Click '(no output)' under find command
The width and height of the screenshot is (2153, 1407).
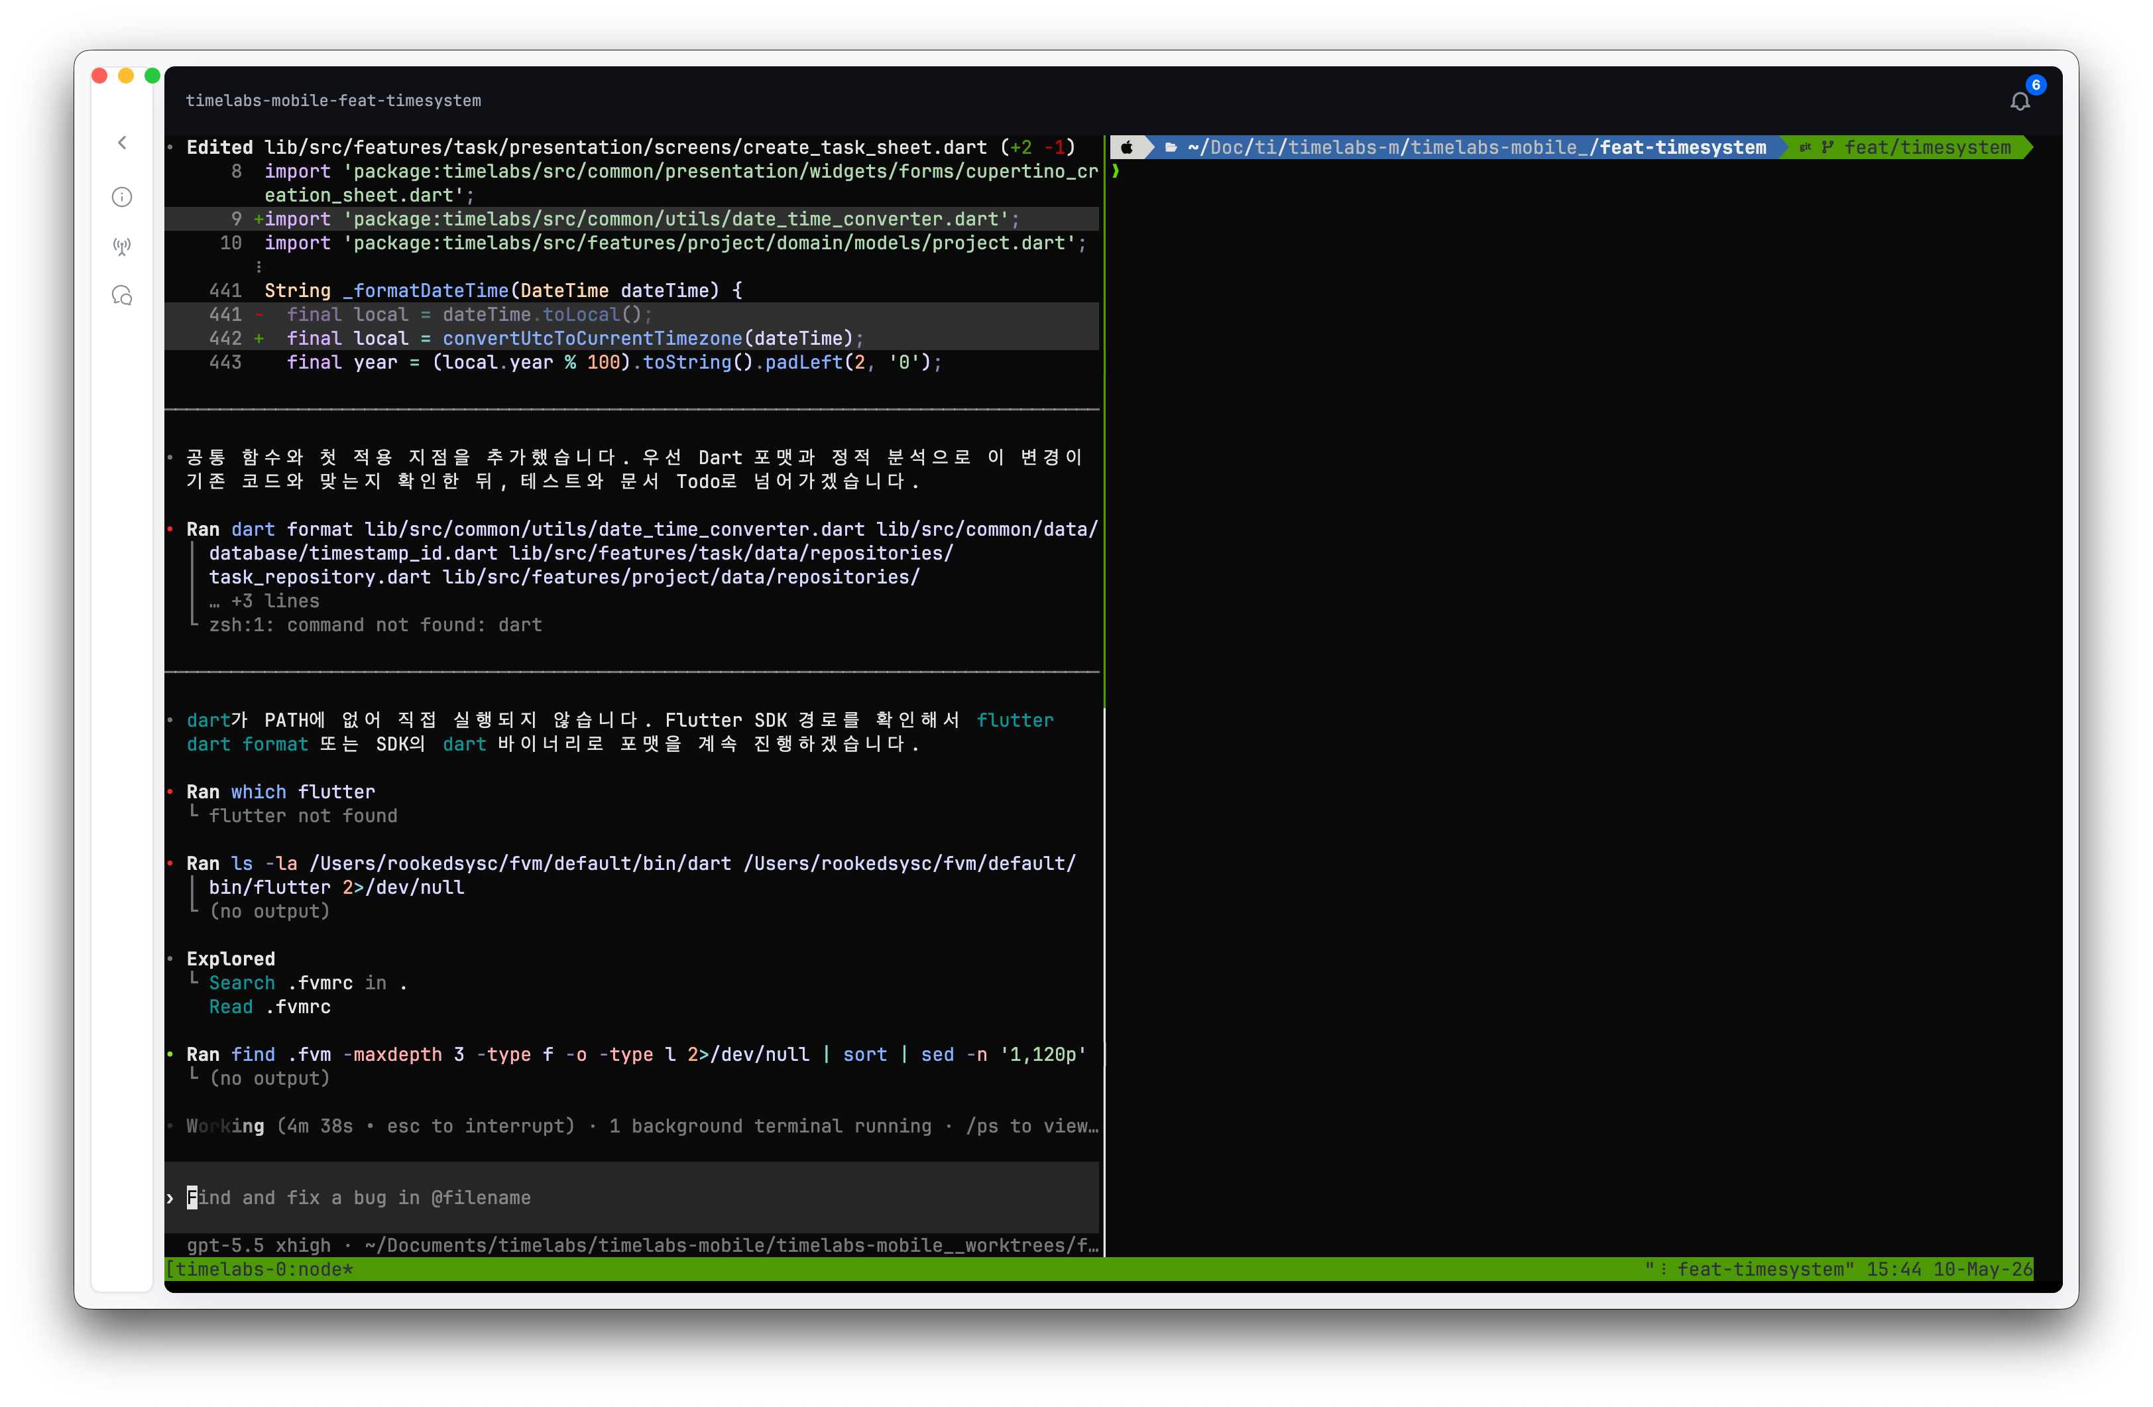click(x=270, y=1077)
